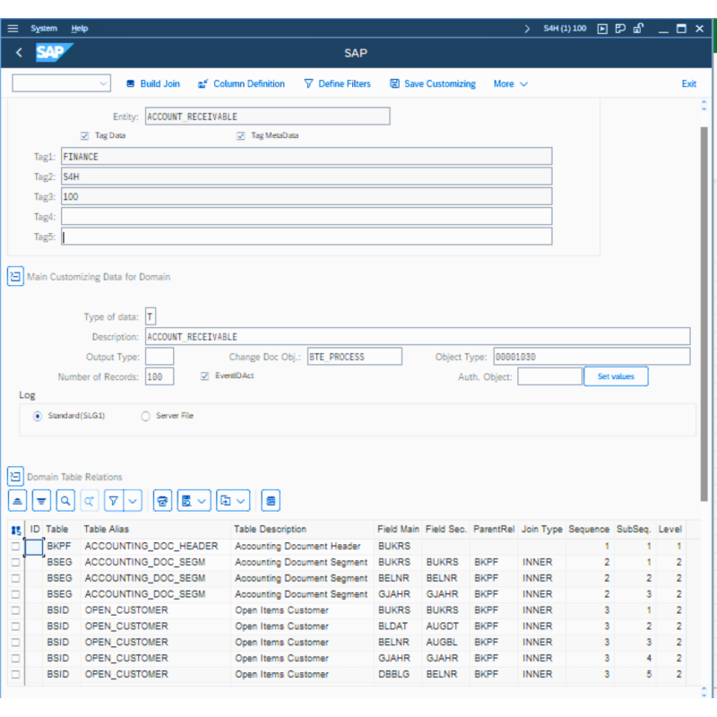
Task: Collapse the Main Customizing Data for Domain section
Action: click(x=14, y=276)
